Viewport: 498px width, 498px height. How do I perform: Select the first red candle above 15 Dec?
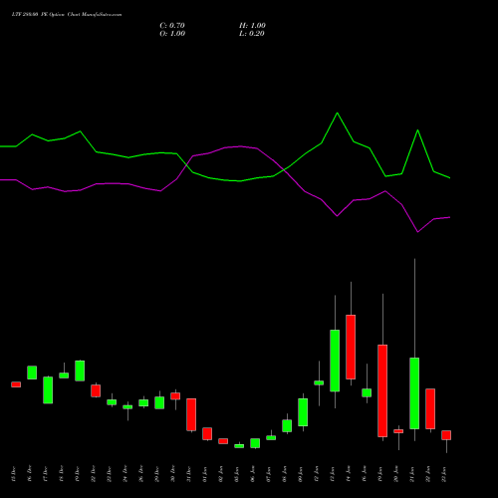tap(16, 384)
